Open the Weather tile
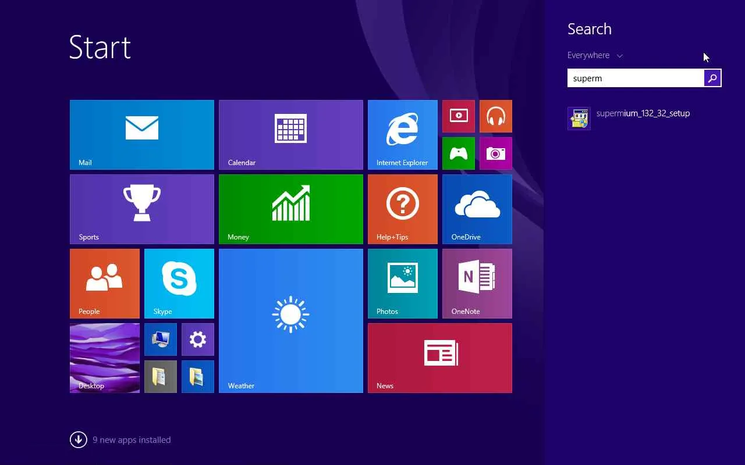This screenshot has height=465, width=745. 291,321
